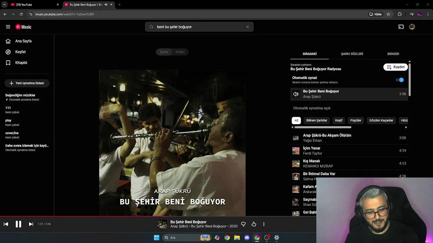Open the ŞARKI SÖZLERİ lyrics tab
The width and height of the screenshot is (433, 243).
click(x=352, y=54)
